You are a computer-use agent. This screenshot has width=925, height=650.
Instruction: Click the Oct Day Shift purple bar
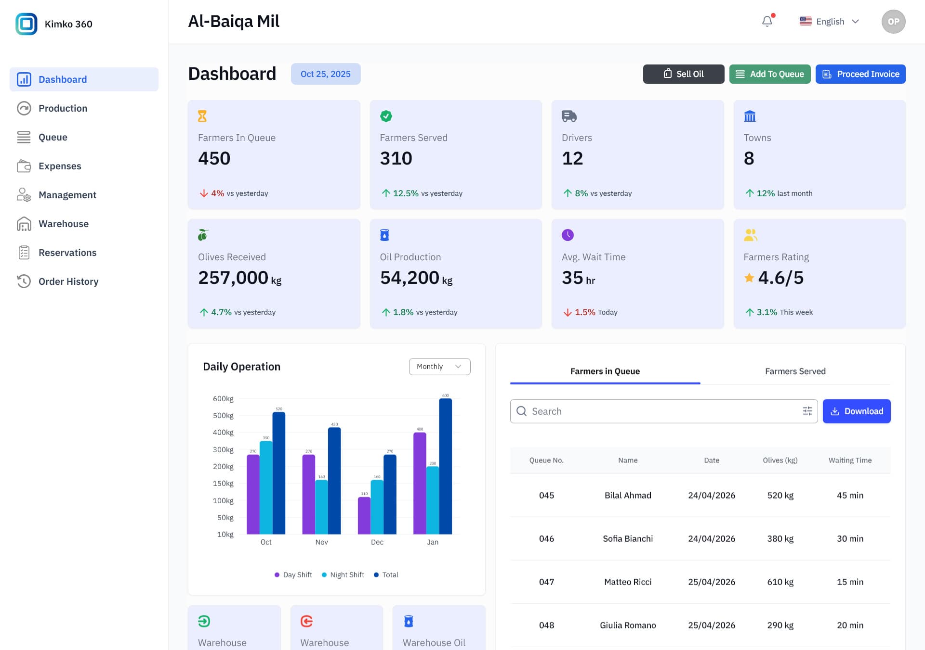pos(253,494)
